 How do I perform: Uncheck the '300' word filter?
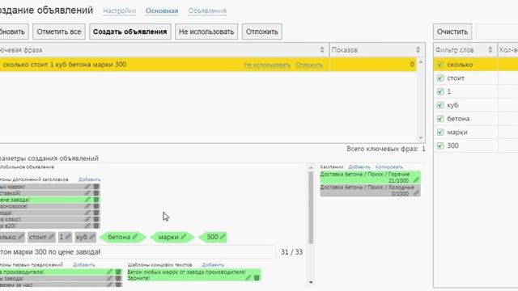click(440, 145)
